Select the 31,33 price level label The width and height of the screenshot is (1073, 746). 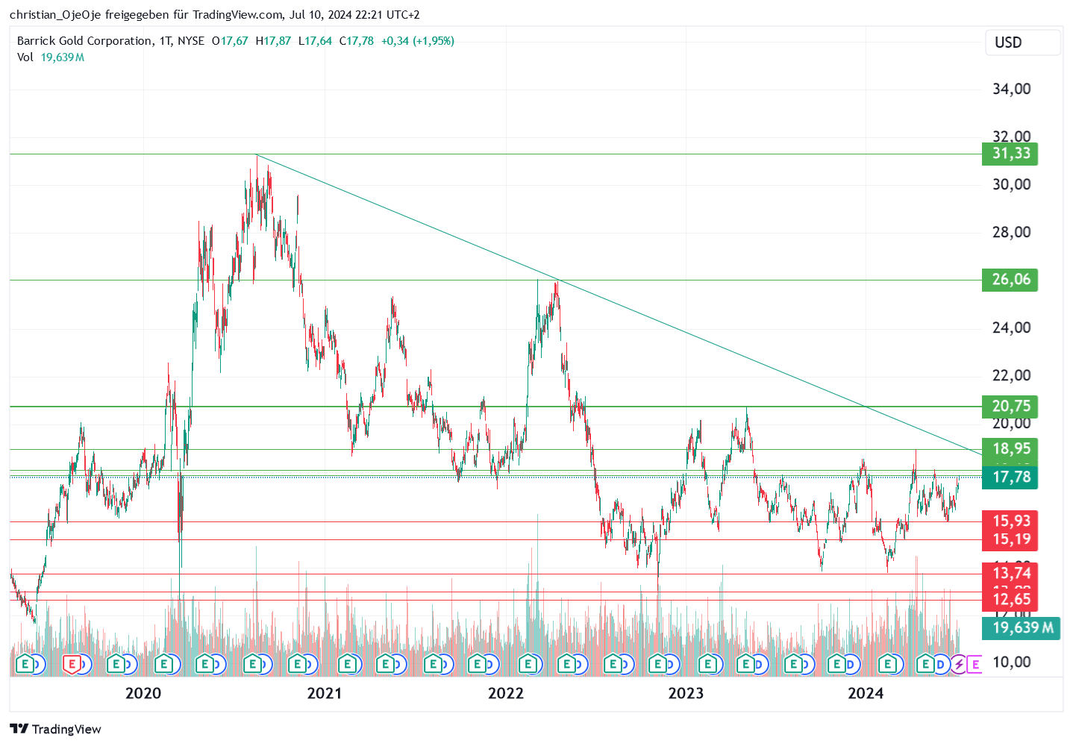[1010, 154]
